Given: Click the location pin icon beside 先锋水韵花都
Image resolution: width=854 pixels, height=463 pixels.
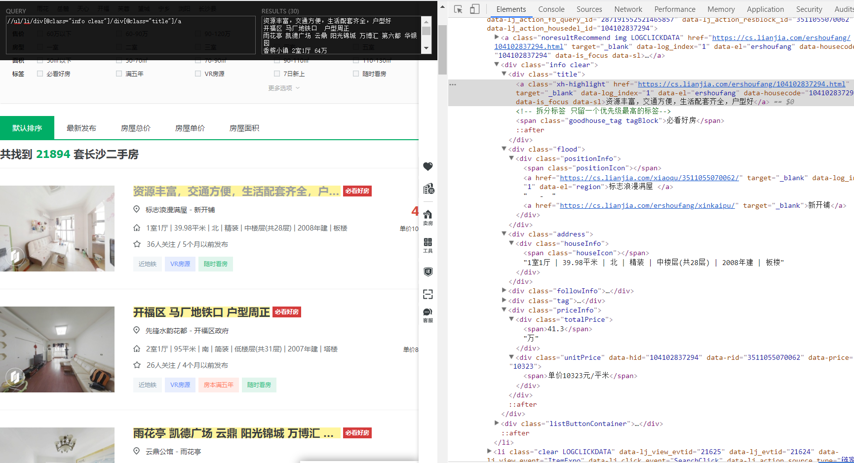Looking at the screenshot, I should pos(137,330).
